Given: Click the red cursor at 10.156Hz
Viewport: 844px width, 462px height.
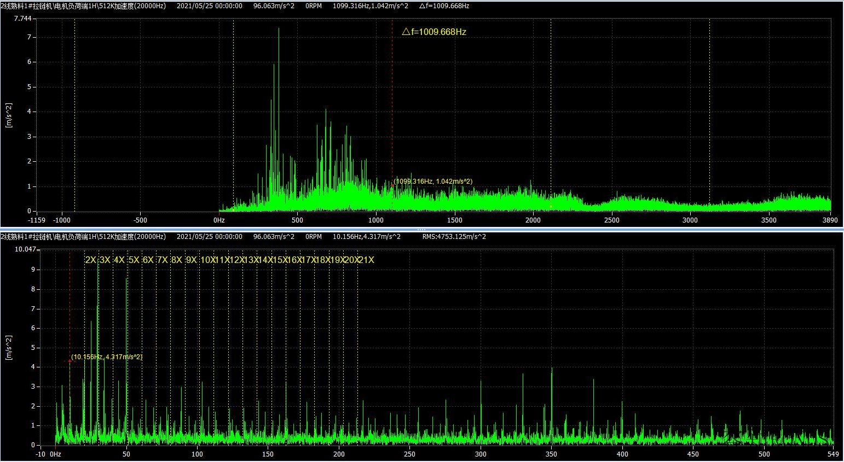Looking at the screenshot, I should [70, 361].
